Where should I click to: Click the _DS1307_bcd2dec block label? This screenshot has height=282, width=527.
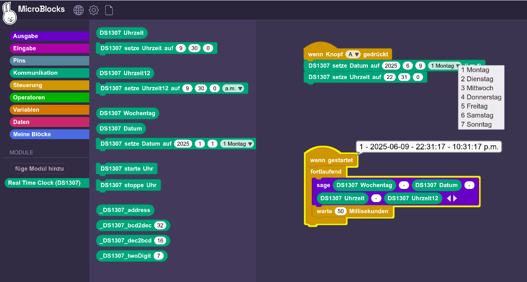coord(126,226)
